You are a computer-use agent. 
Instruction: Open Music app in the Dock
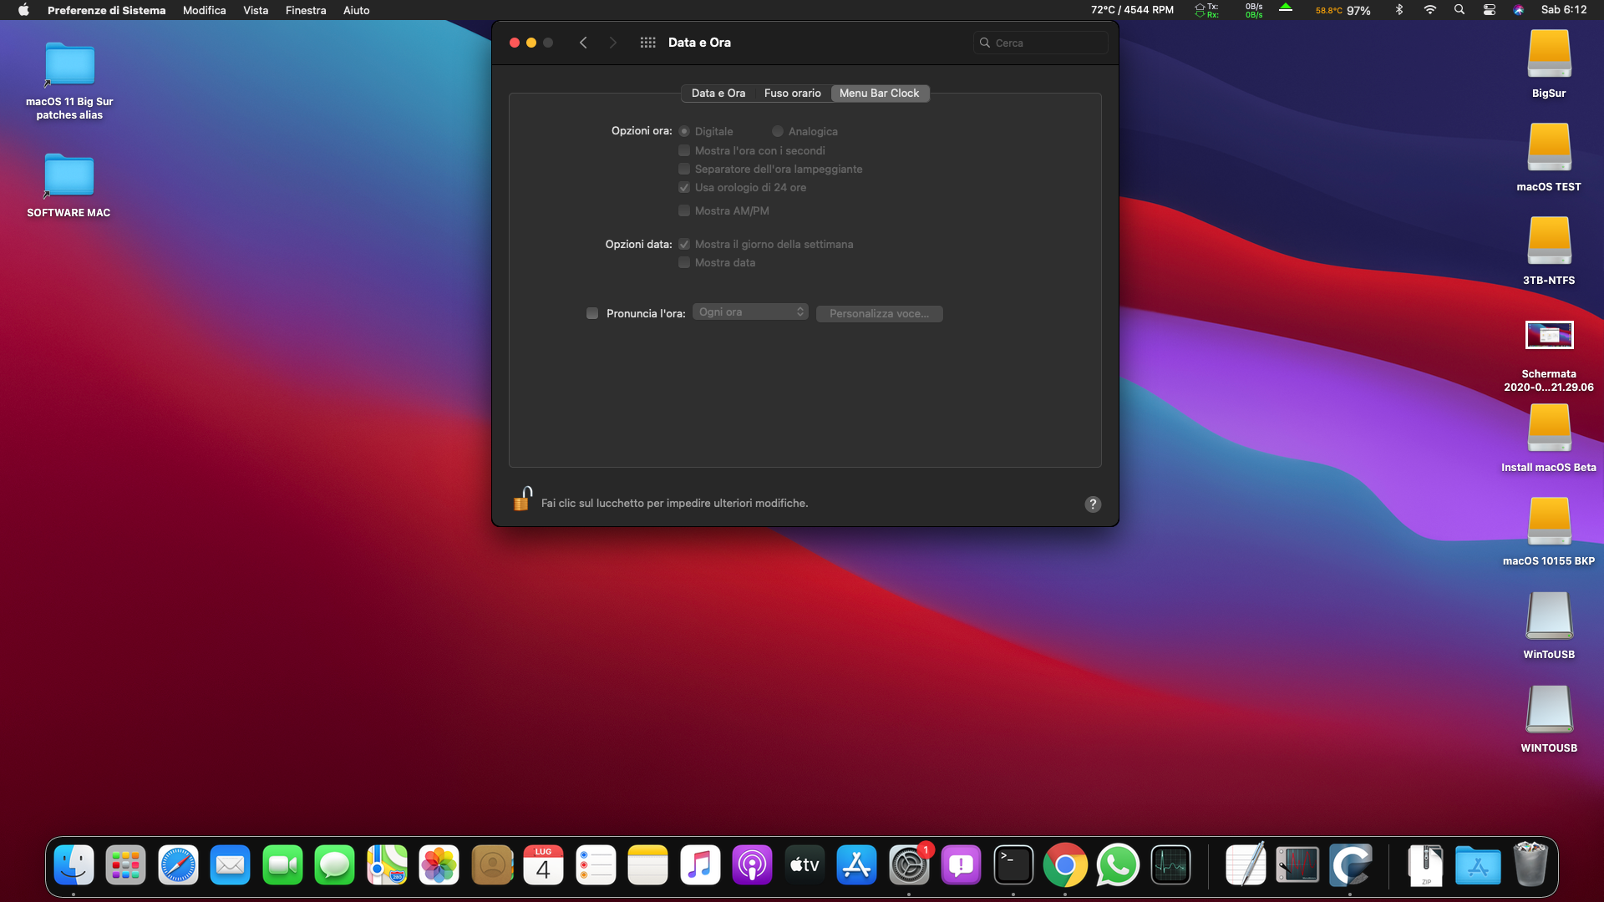(700, 865)
